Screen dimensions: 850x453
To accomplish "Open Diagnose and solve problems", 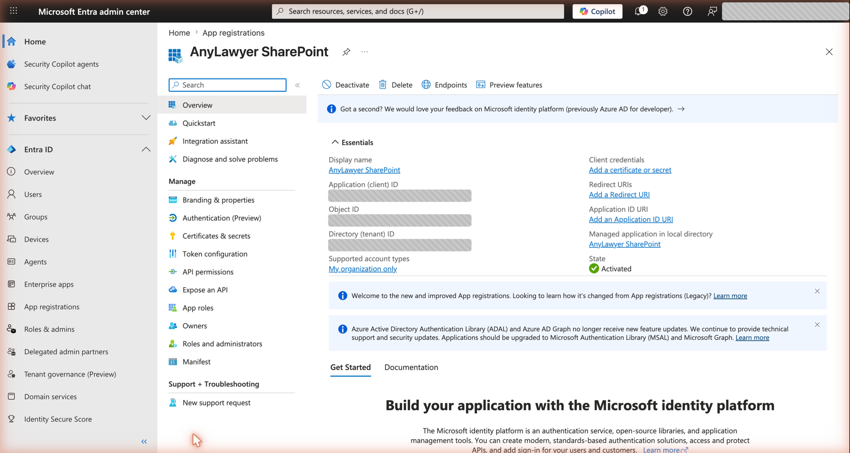I will tap(230, 159).
